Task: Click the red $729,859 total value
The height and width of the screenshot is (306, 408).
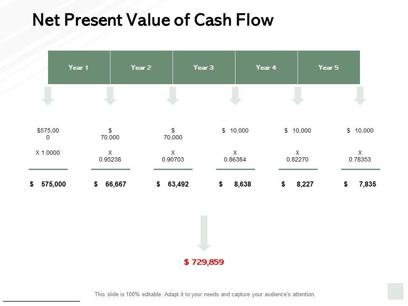Action: (204, 262)
